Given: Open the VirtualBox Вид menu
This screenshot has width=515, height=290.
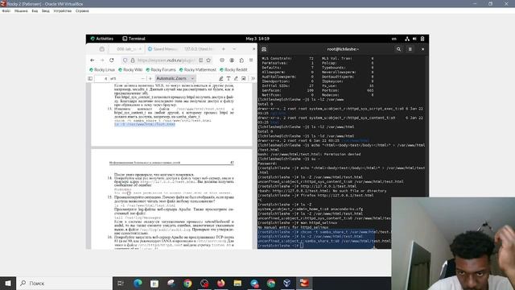Looking at the screenshot, I should tap(35, 10).
